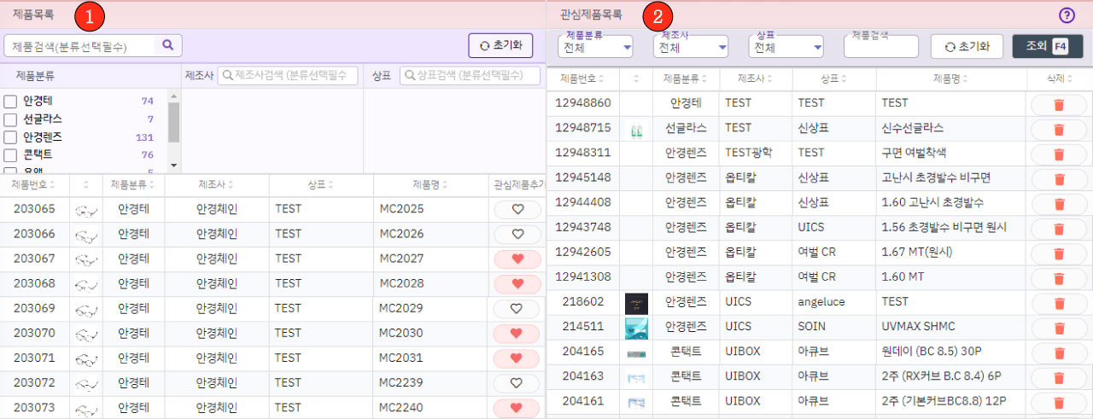This screenshot has width=1093, height=419.
Task: Click the magnifier icon in product search
Action: tap(168, 45)
